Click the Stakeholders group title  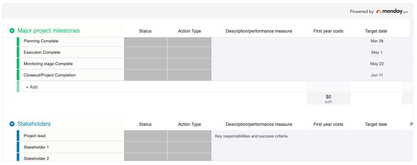[x=34, y=124]
